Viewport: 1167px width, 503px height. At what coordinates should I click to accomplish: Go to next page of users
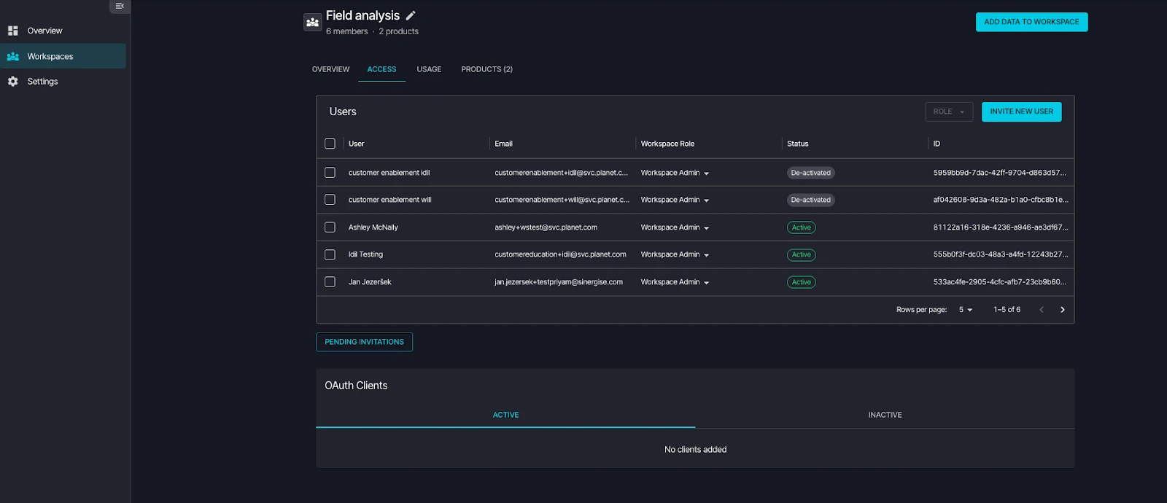pyautogui.click(x=1062, y=310)
